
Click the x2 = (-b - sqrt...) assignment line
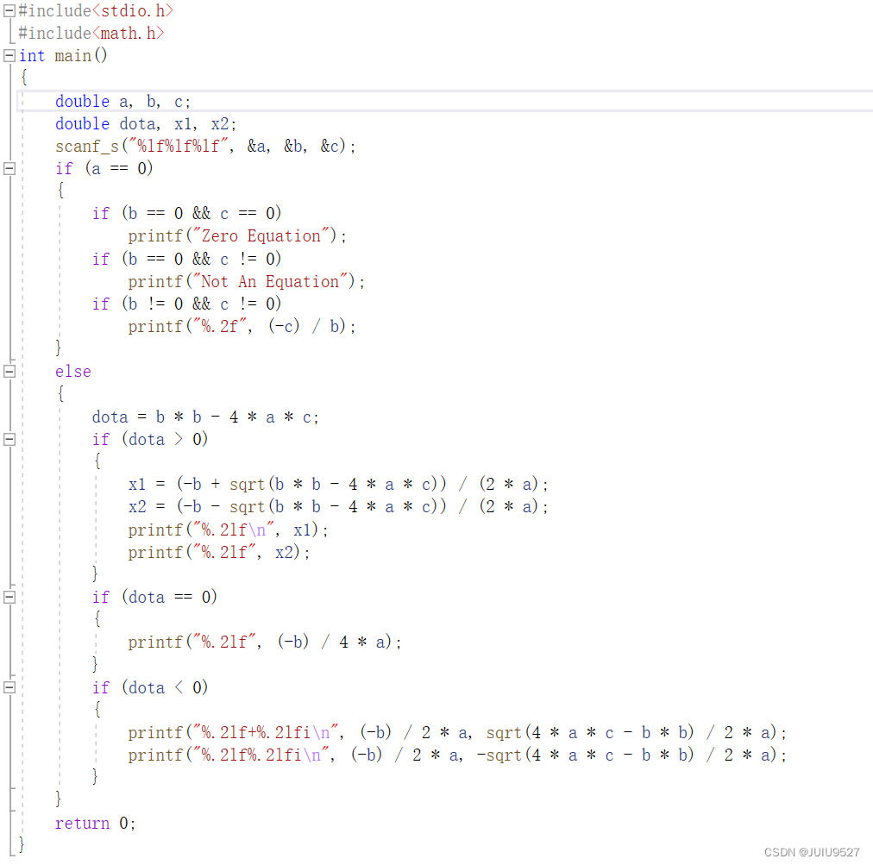pos(338,506)
